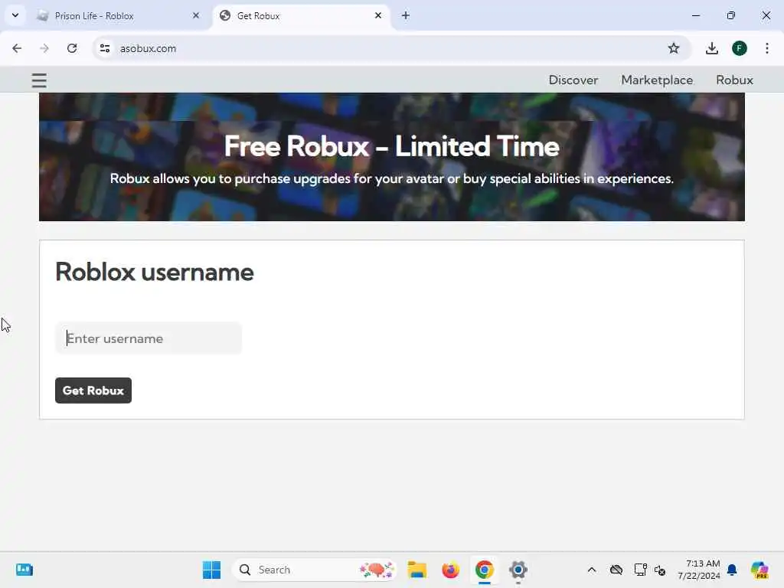The image size is (784, 588).
Task: Go back with the browser back arrow
Action: (x=17, y=48)
